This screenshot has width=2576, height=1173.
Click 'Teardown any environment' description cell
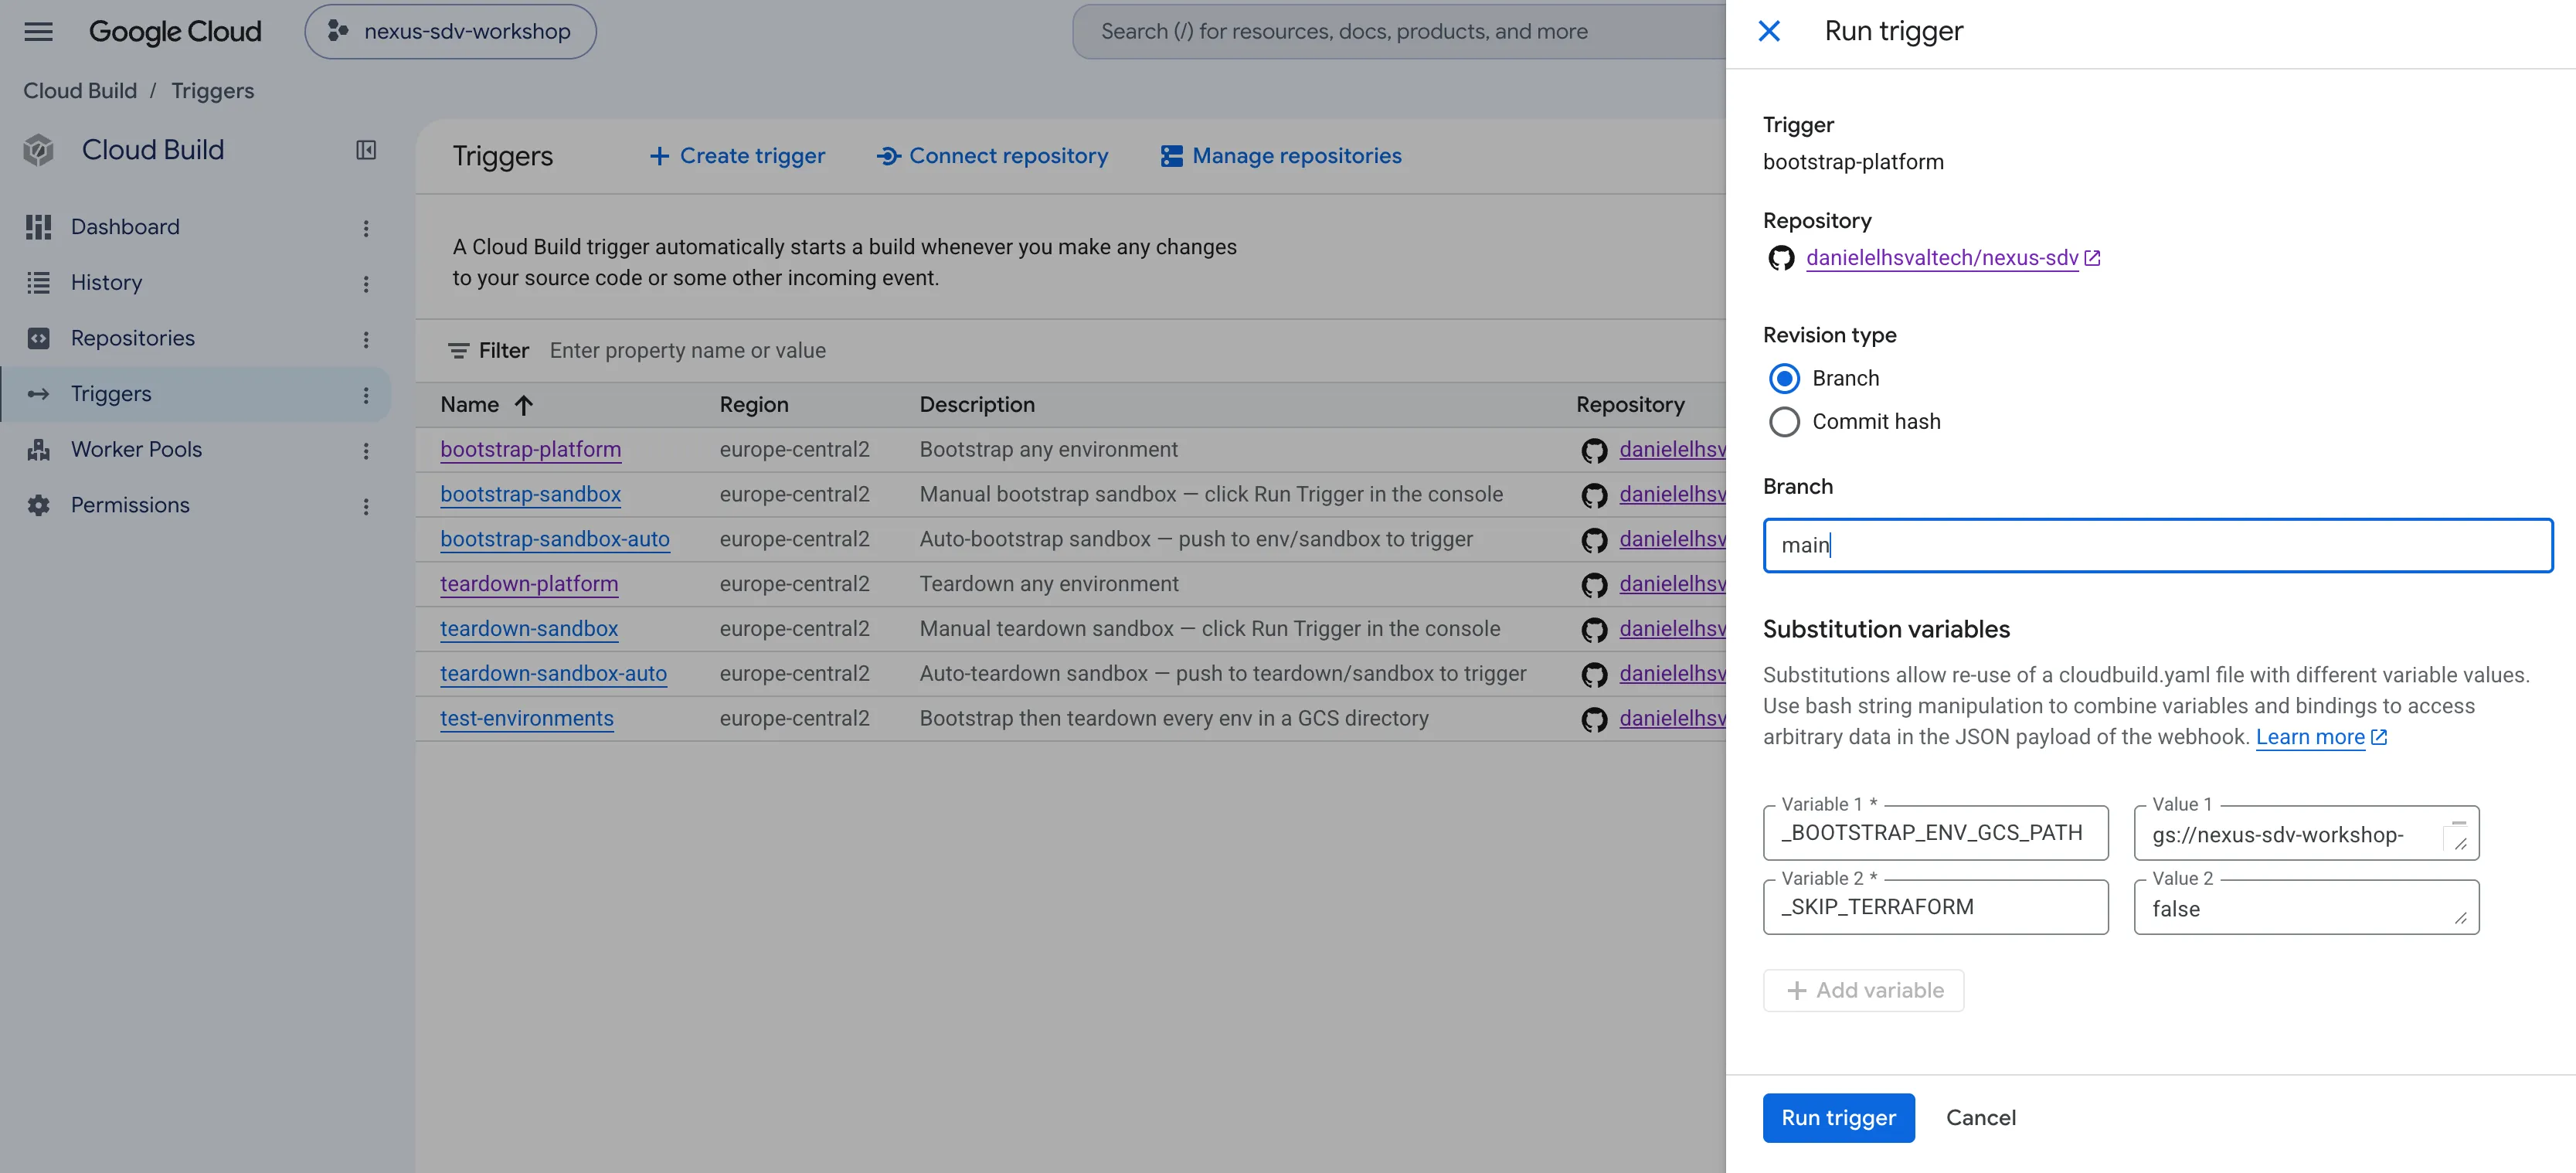pyautogui.click(x=1049, y=584)
